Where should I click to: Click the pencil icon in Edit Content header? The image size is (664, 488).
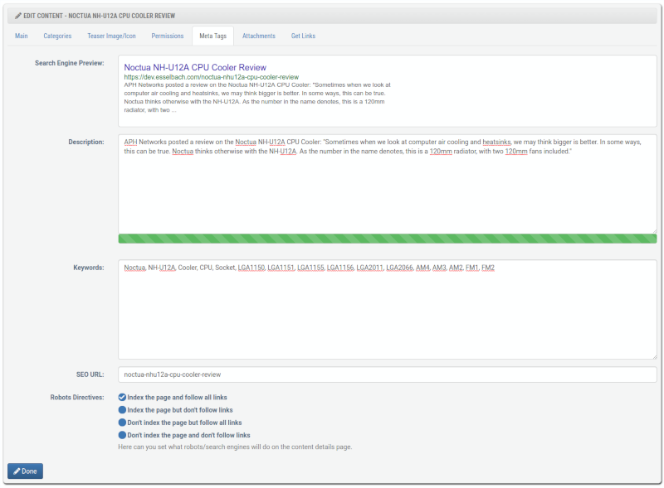pos(18,16)
